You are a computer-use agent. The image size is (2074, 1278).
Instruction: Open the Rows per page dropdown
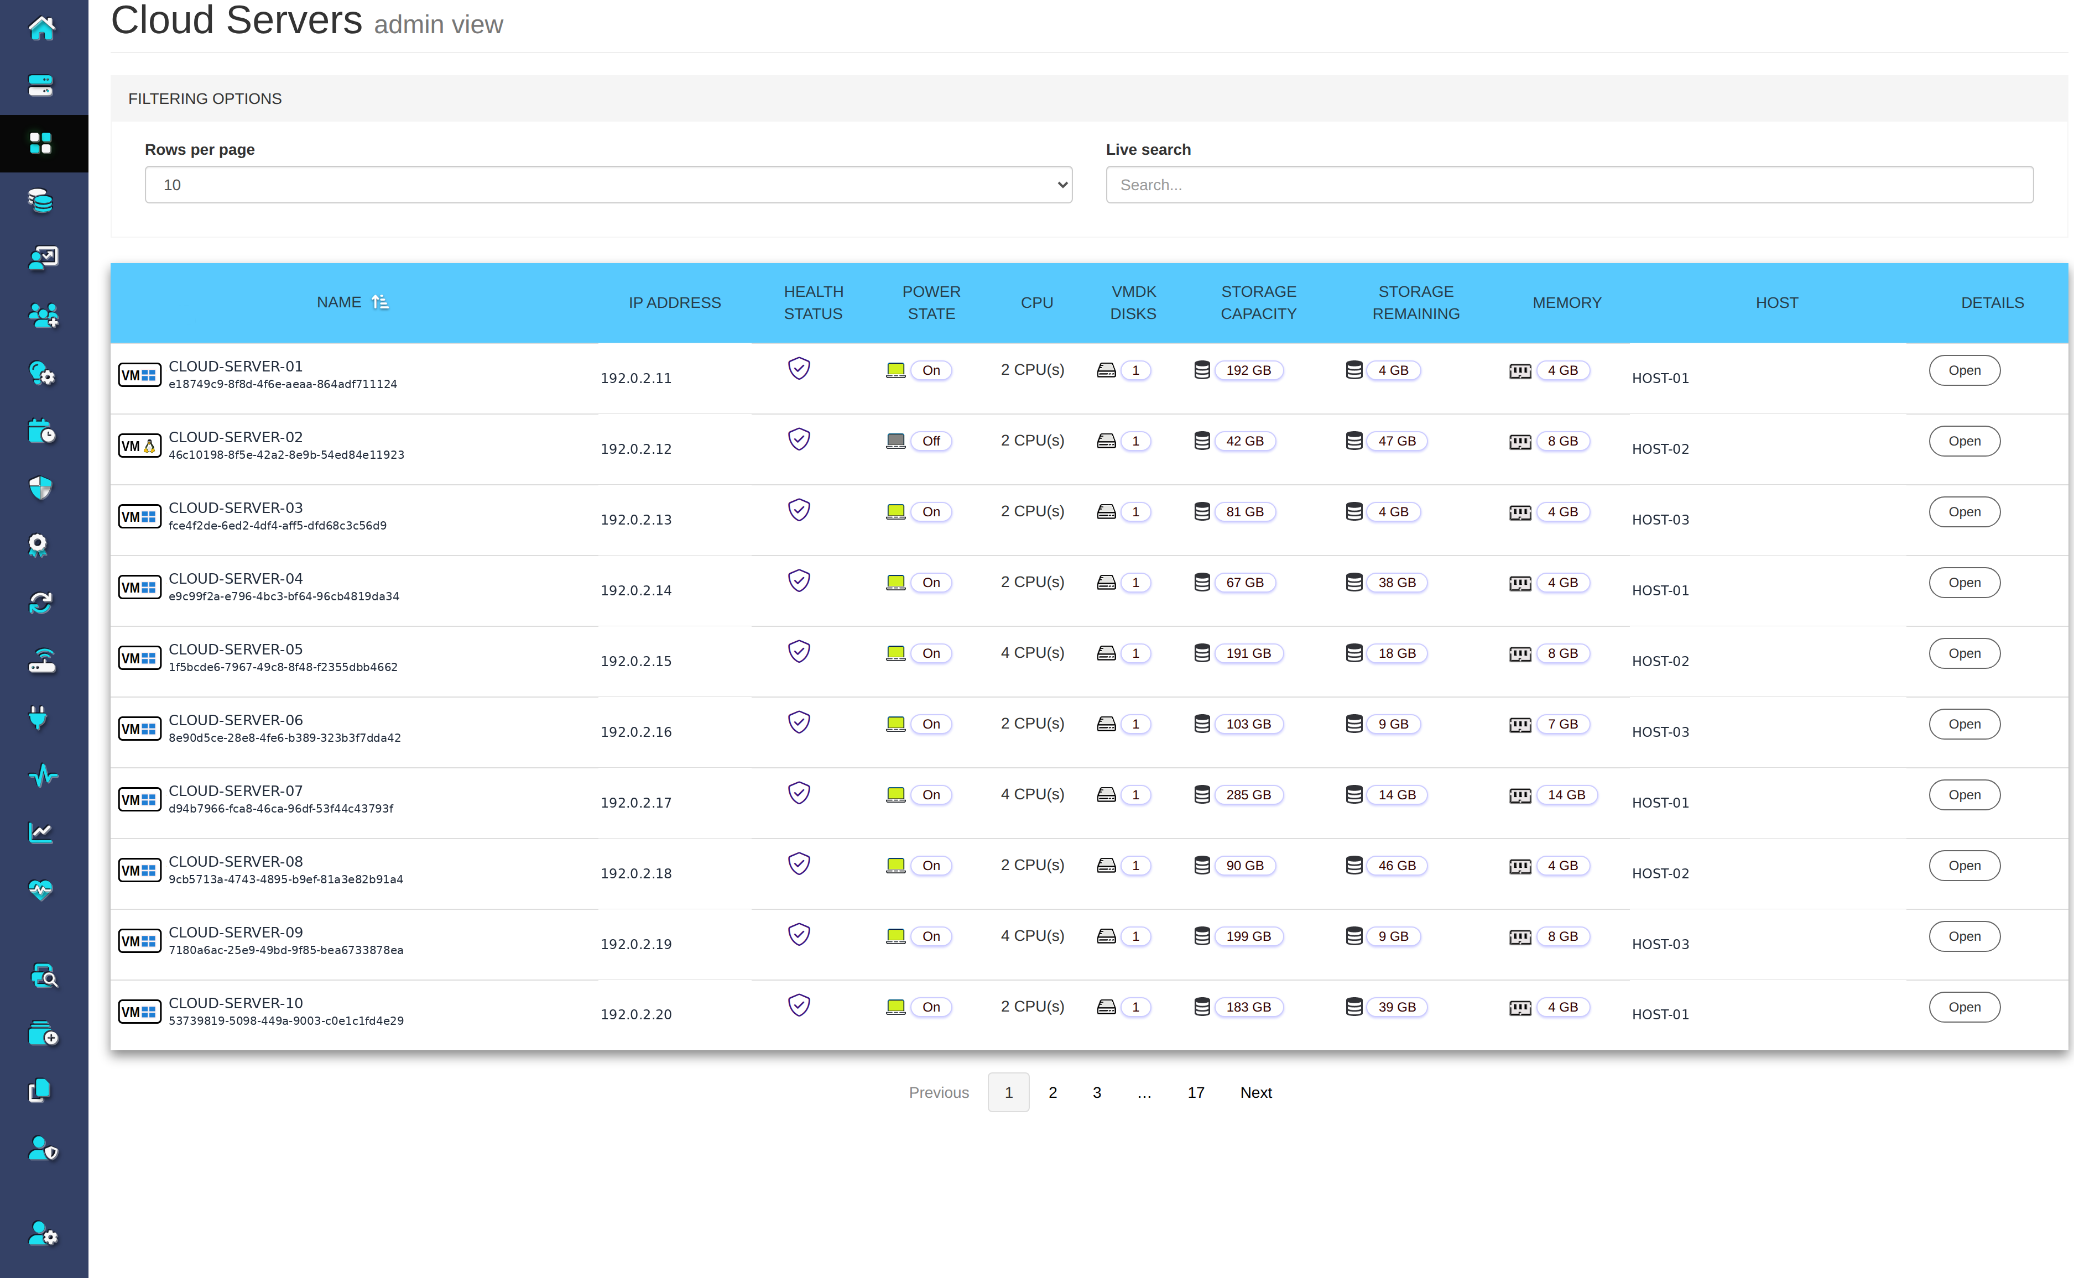coord(608,184)
